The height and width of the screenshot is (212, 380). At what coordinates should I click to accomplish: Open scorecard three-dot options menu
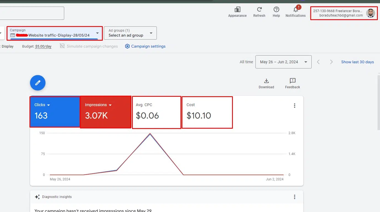point(295,106)
